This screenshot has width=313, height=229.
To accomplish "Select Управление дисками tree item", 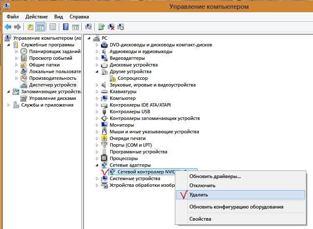I will (53, 98).
